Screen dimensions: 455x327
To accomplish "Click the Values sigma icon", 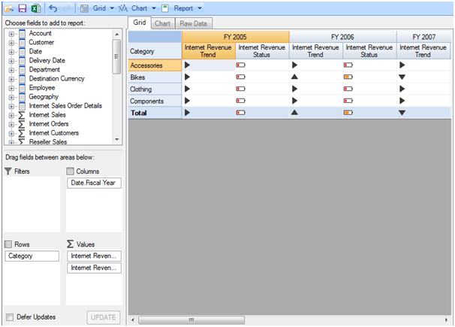I will [x=70, y=244].
